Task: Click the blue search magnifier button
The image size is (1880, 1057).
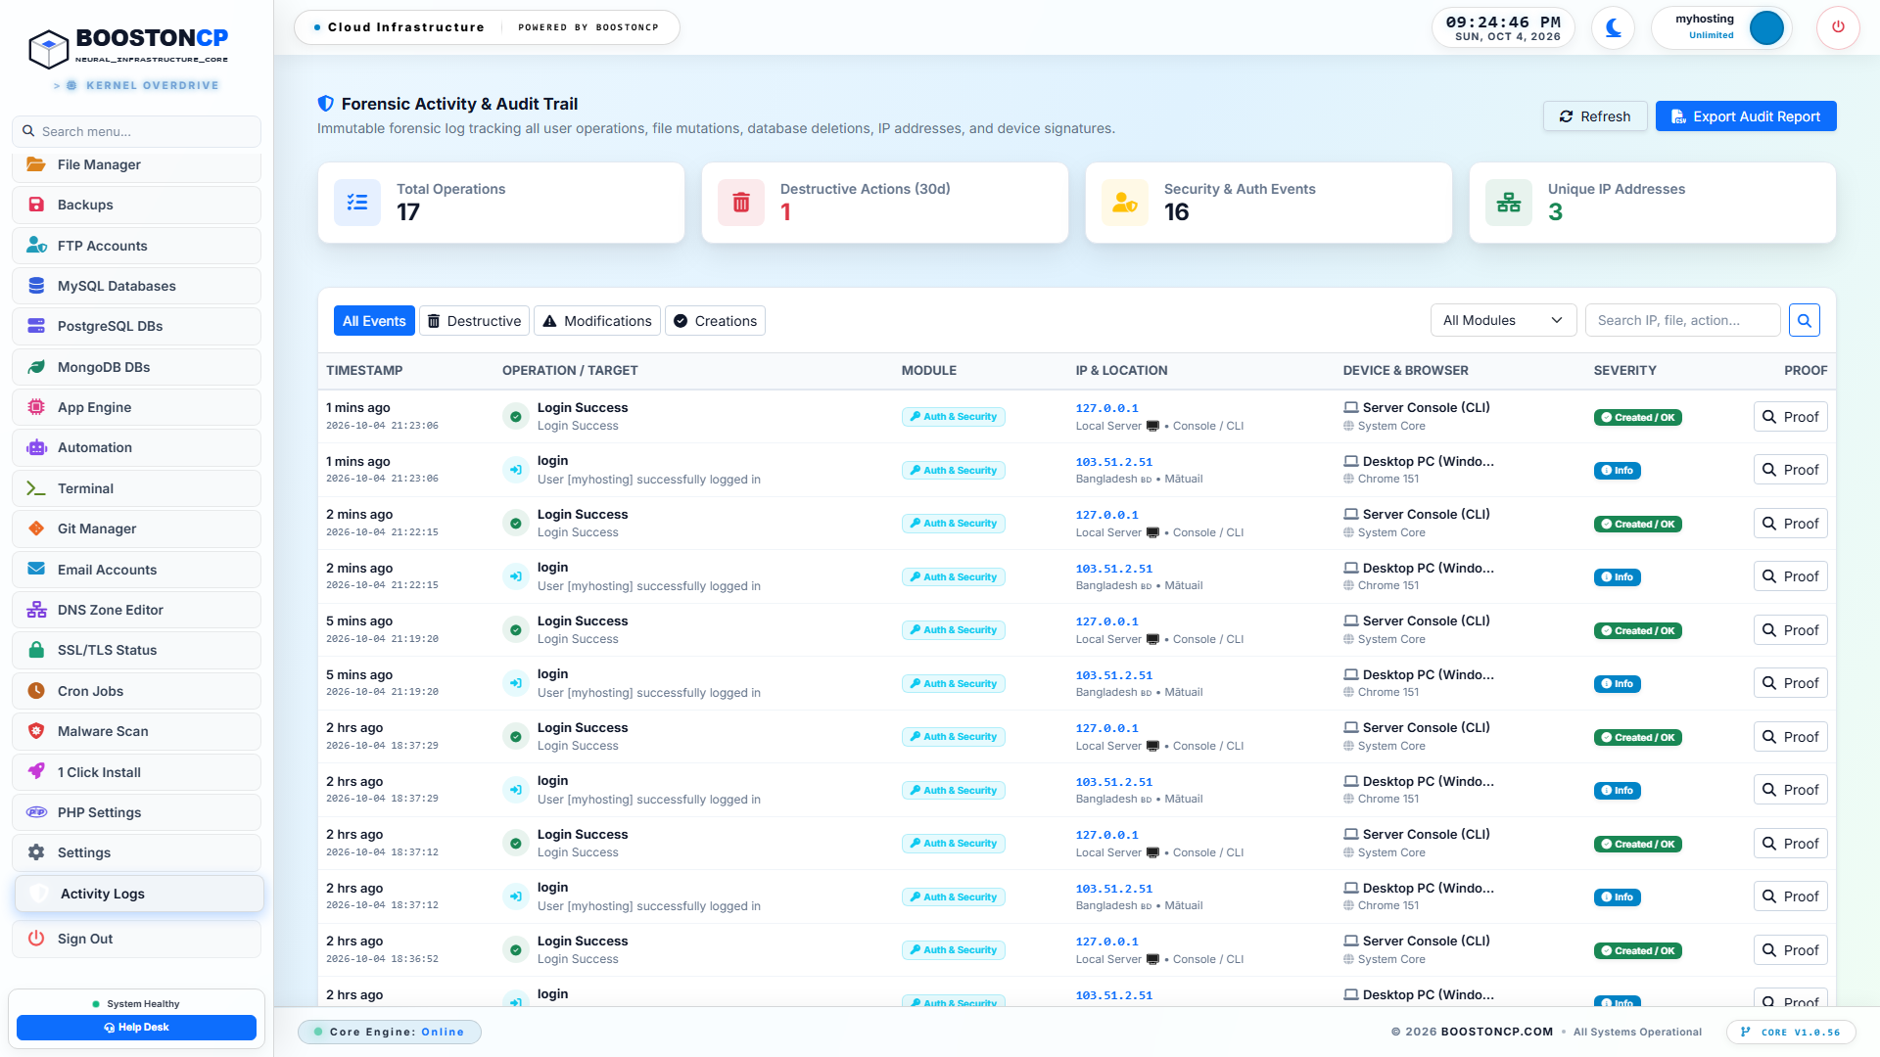Action: [x=1804, y=320]
